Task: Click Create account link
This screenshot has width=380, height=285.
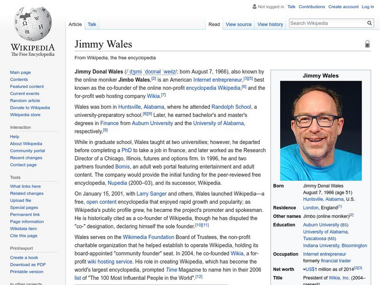Action: pyautogui.click(x=343, y=7)
